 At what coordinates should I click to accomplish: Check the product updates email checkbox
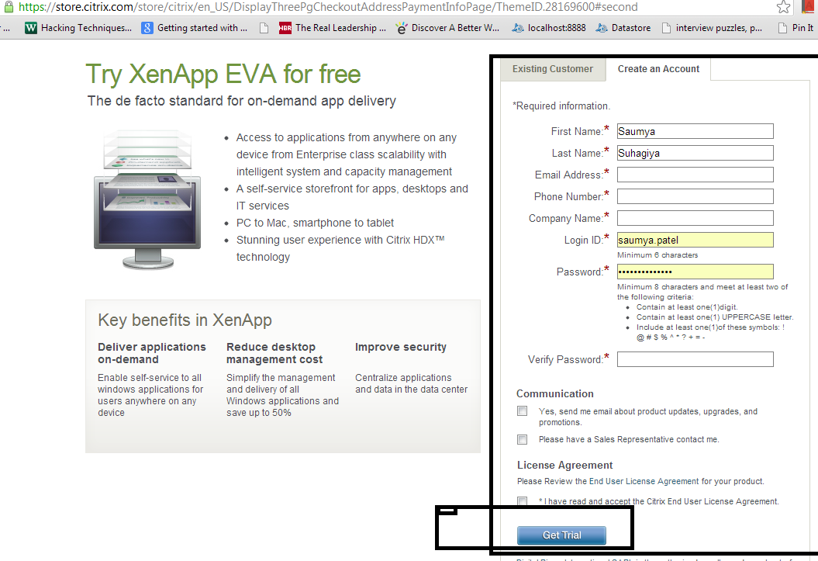523,410
